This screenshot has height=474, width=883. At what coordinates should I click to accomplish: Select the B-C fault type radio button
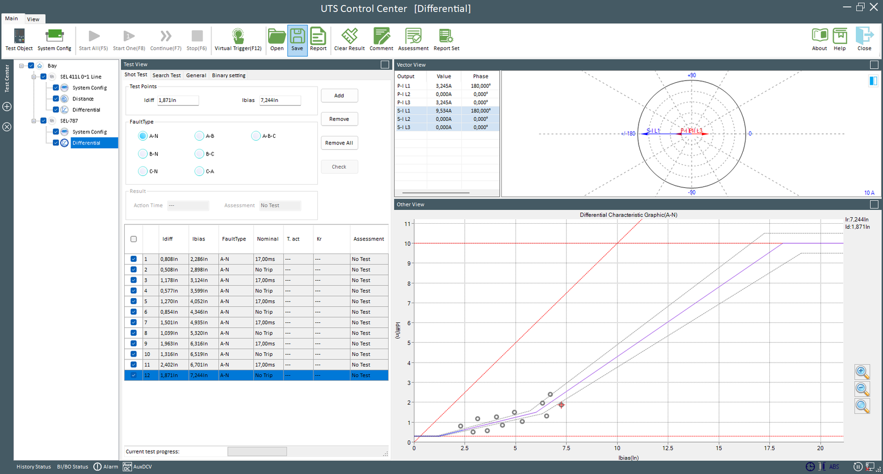(199, 154)
